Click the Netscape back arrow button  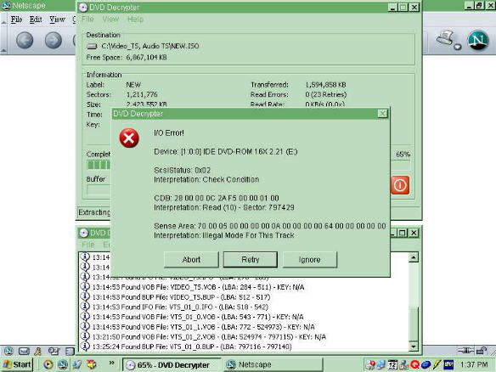25,40
